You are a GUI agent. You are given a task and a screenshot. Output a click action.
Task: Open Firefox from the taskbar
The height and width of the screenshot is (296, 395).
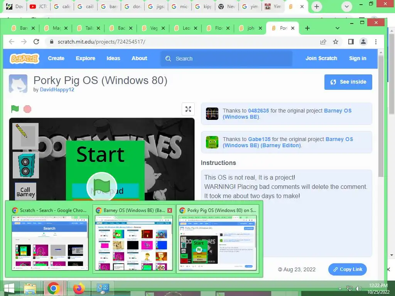click(79, 288)
